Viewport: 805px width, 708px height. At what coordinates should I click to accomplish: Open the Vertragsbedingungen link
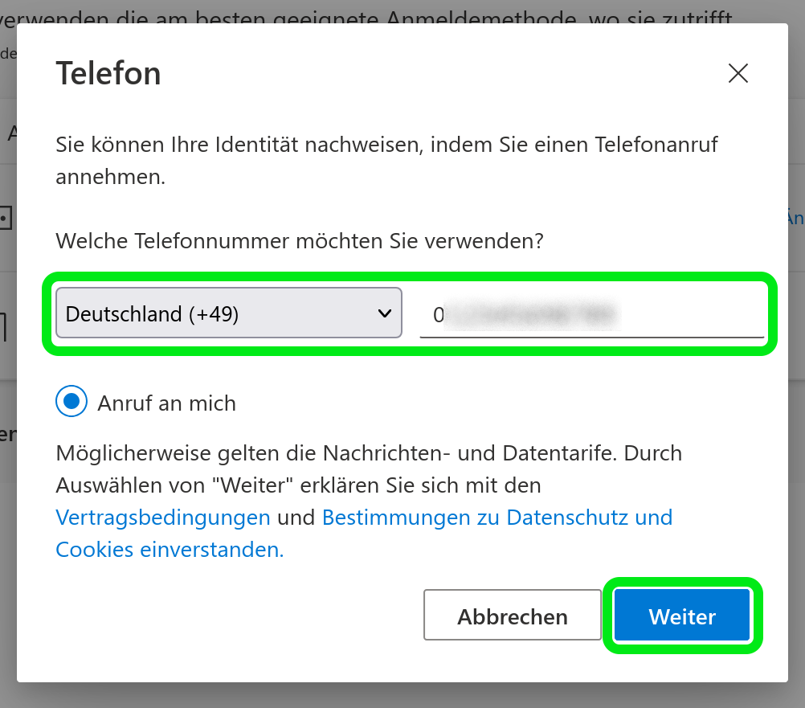(163, 518)
